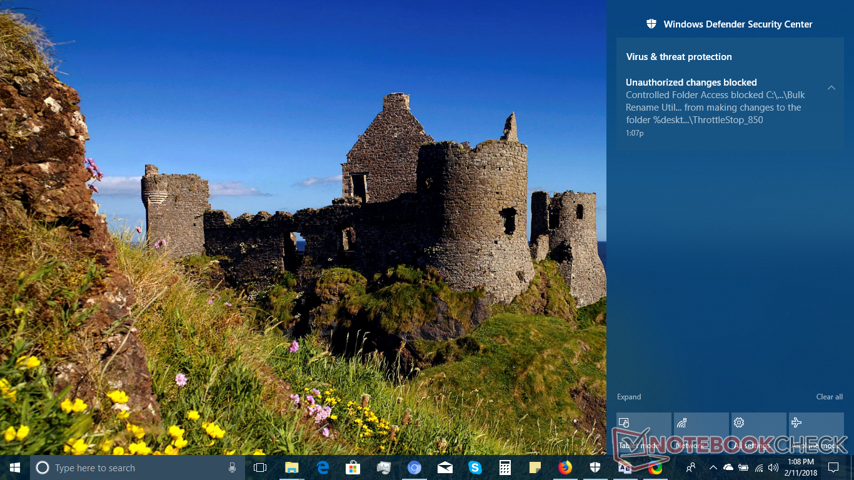
Task: Open Windows Defender shield on taskbar
Action: point(595,467)
